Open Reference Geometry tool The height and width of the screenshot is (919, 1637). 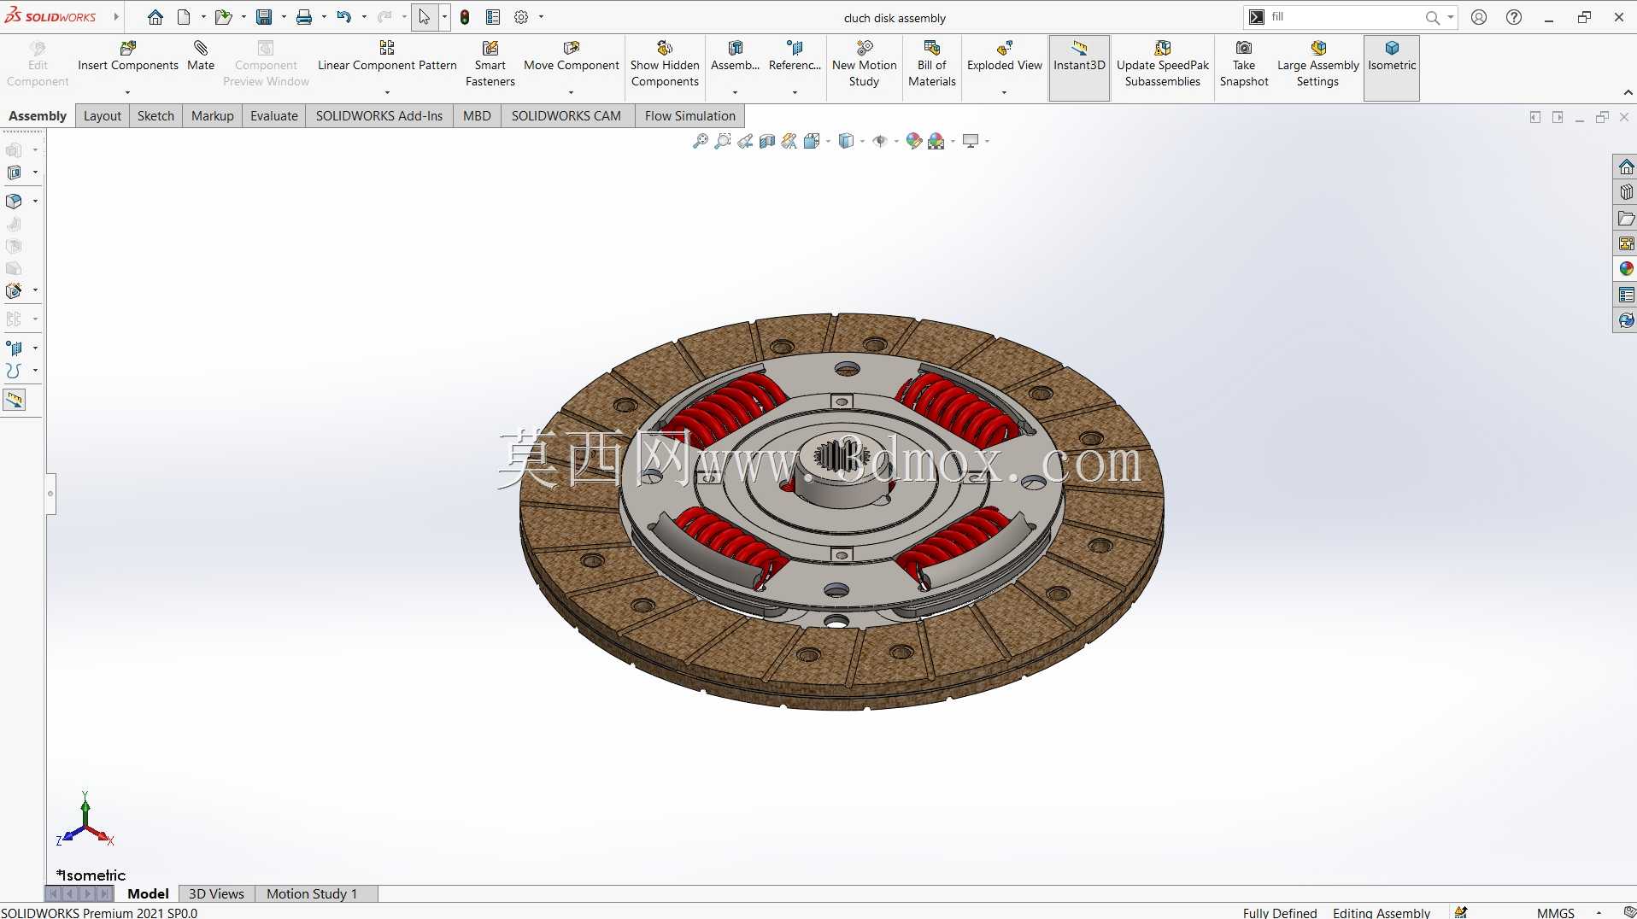tap(795, 56)
